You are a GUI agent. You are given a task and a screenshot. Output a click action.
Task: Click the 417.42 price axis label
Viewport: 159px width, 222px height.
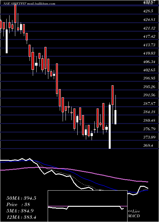point(149,36)
